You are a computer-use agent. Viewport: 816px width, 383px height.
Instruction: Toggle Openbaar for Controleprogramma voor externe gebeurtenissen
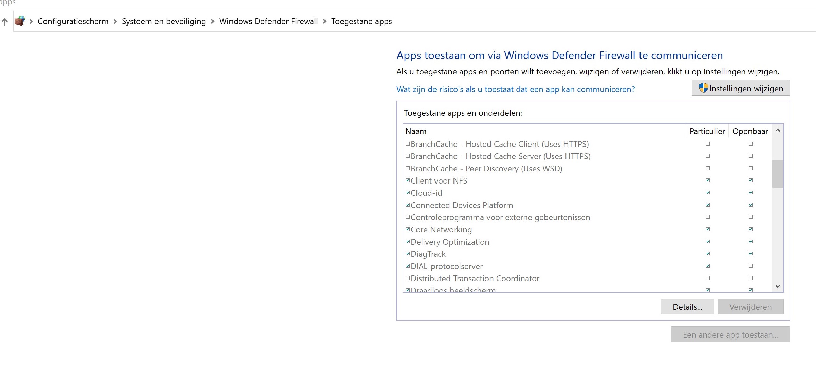pos(750,217)
